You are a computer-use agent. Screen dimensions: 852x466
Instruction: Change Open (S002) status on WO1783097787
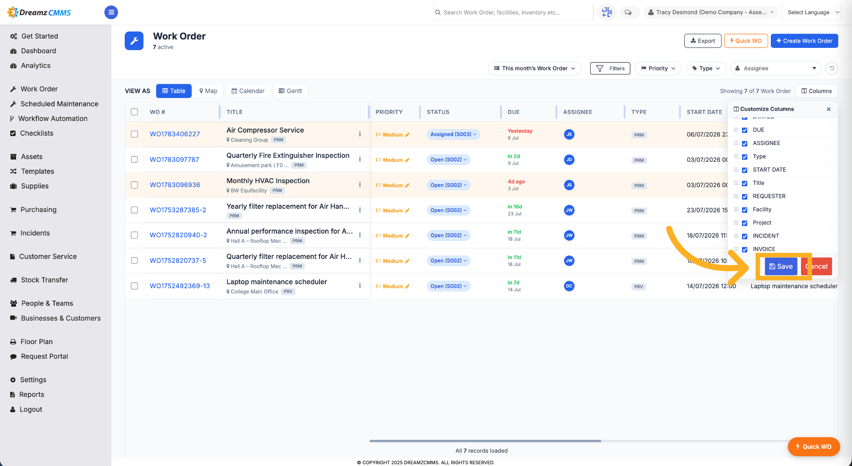pyautogui.click(x=448, y=160)
